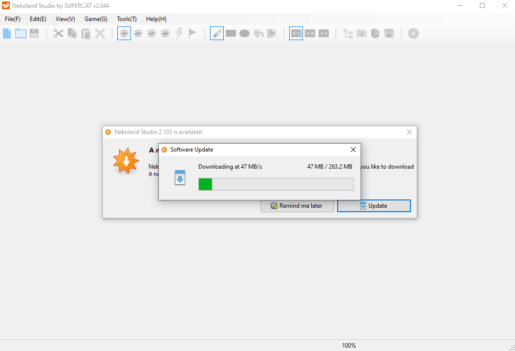Click the Copy icon in toolbar

tap(72, 33)
